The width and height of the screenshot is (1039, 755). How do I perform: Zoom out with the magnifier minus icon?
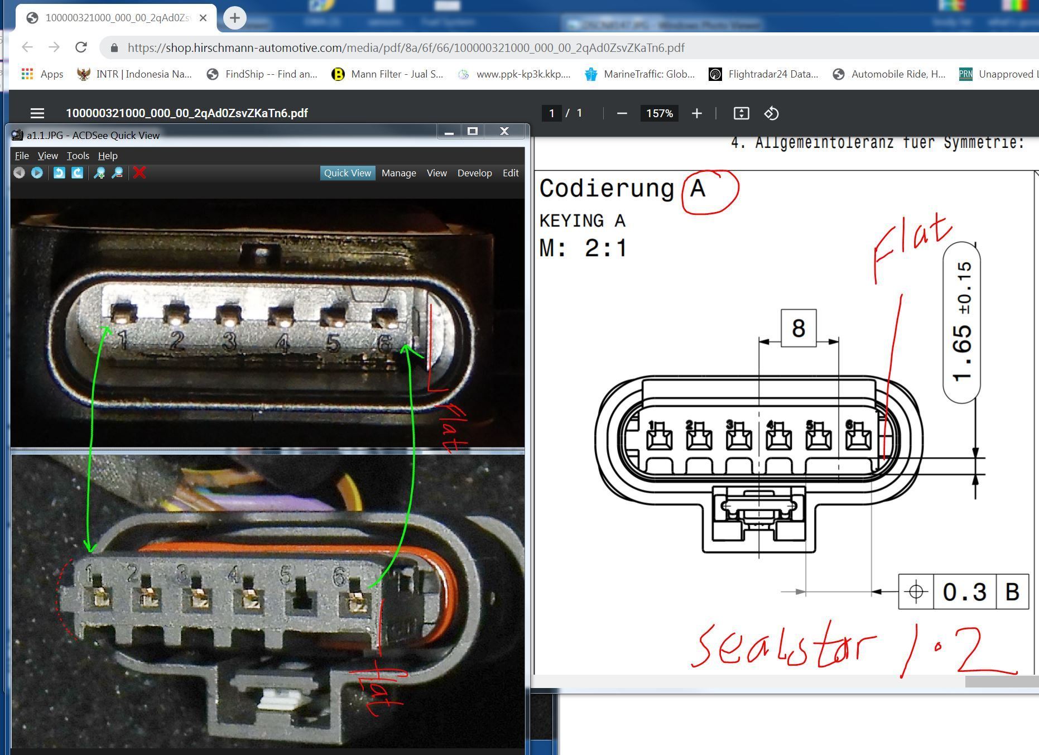(117, 173)
